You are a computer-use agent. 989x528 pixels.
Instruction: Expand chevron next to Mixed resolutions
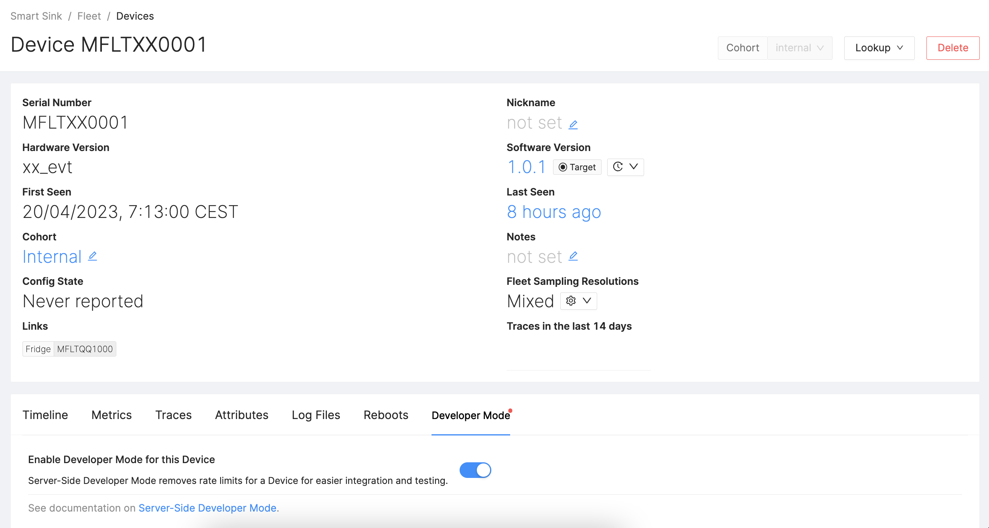(x=587, y=301)
